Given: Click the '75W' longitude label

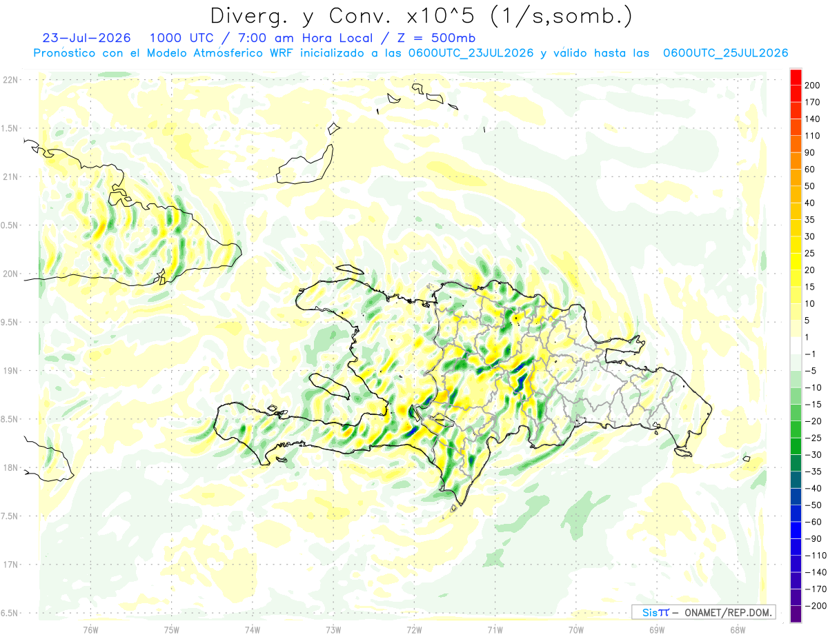Looking at the screenshot, I should (172, 629).
